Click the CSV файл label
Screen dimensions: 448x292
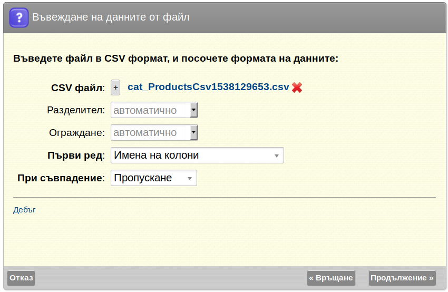(x=78, y=87)
